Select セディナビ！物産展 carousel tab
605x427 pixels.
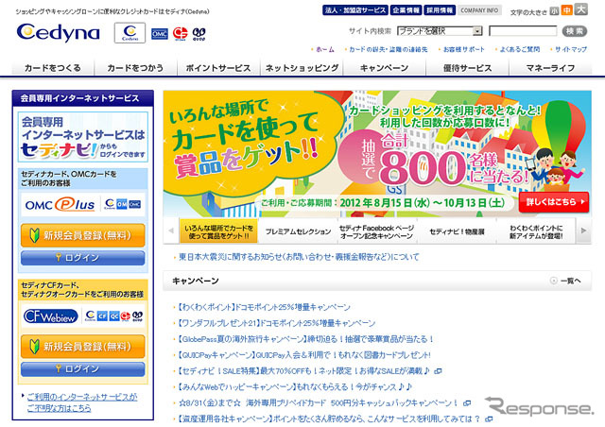[x=457, y=231]
